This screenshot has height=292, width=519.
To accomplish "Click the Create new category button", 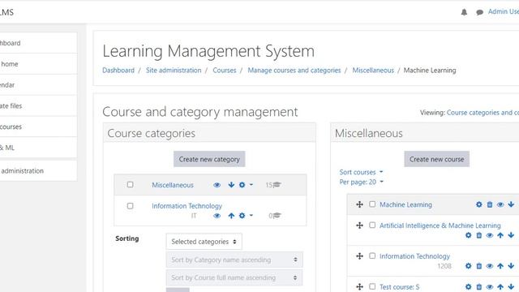I will point(209,159).
